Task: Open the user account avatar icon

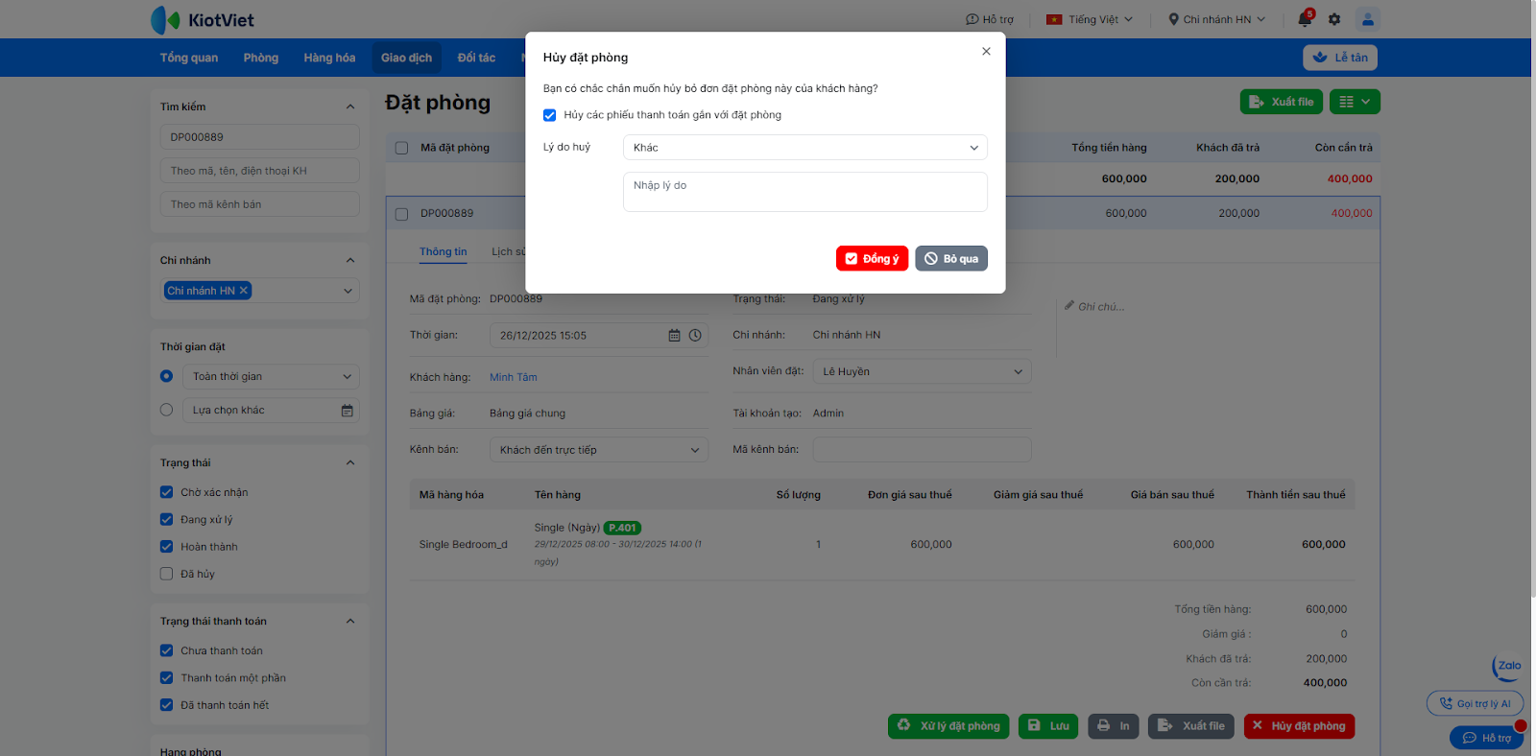Action: point(1368,19)
